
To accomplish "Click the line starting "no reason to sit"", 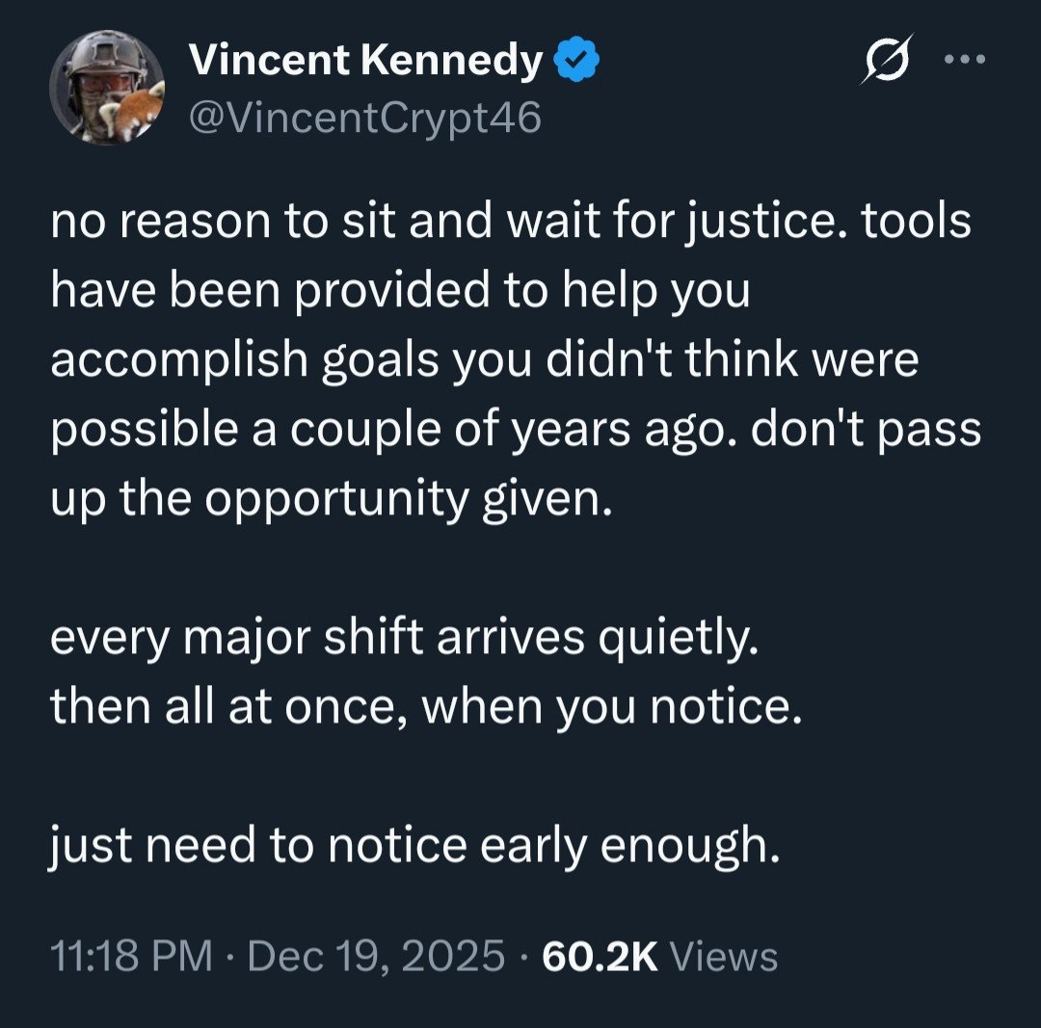I will [511, 222].
